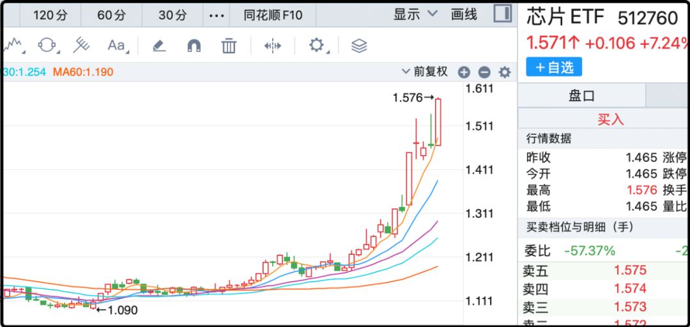Select the eraser drawing tool

tap(158, 46)
